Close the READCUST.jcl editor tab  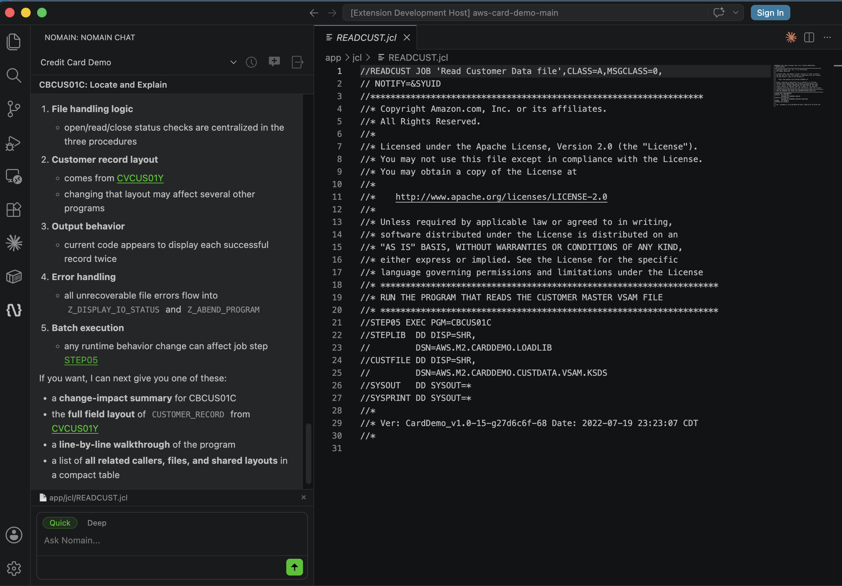pyautogui.click(x=407, y=37)
